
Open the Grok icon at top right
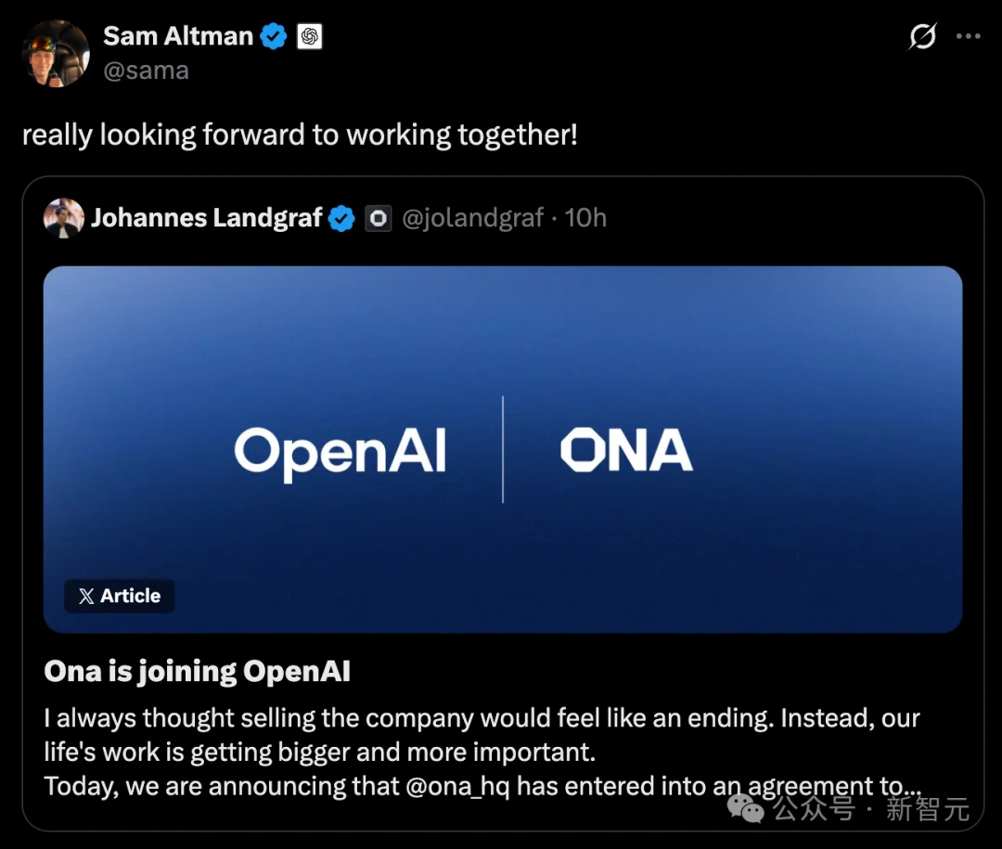tap(923, 36)
